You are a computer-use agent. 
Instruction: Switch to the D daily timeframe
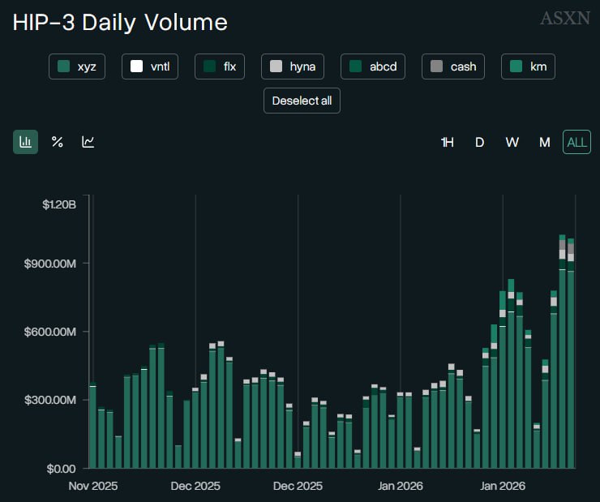[x=479, y=142]
